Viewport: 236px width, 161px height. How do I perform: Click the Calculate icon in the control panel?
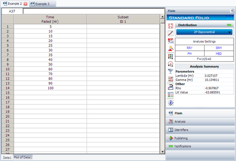(x=170, y=26)
